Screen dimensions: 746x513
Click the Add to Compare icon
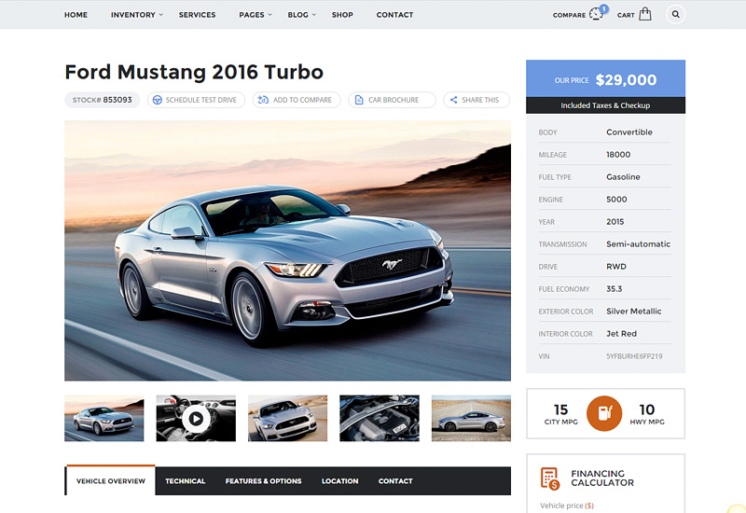click(263, 100)
